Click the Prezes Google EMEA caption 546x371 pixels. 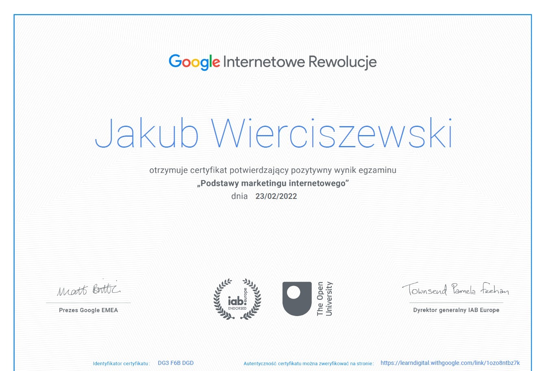coord(88,310)
